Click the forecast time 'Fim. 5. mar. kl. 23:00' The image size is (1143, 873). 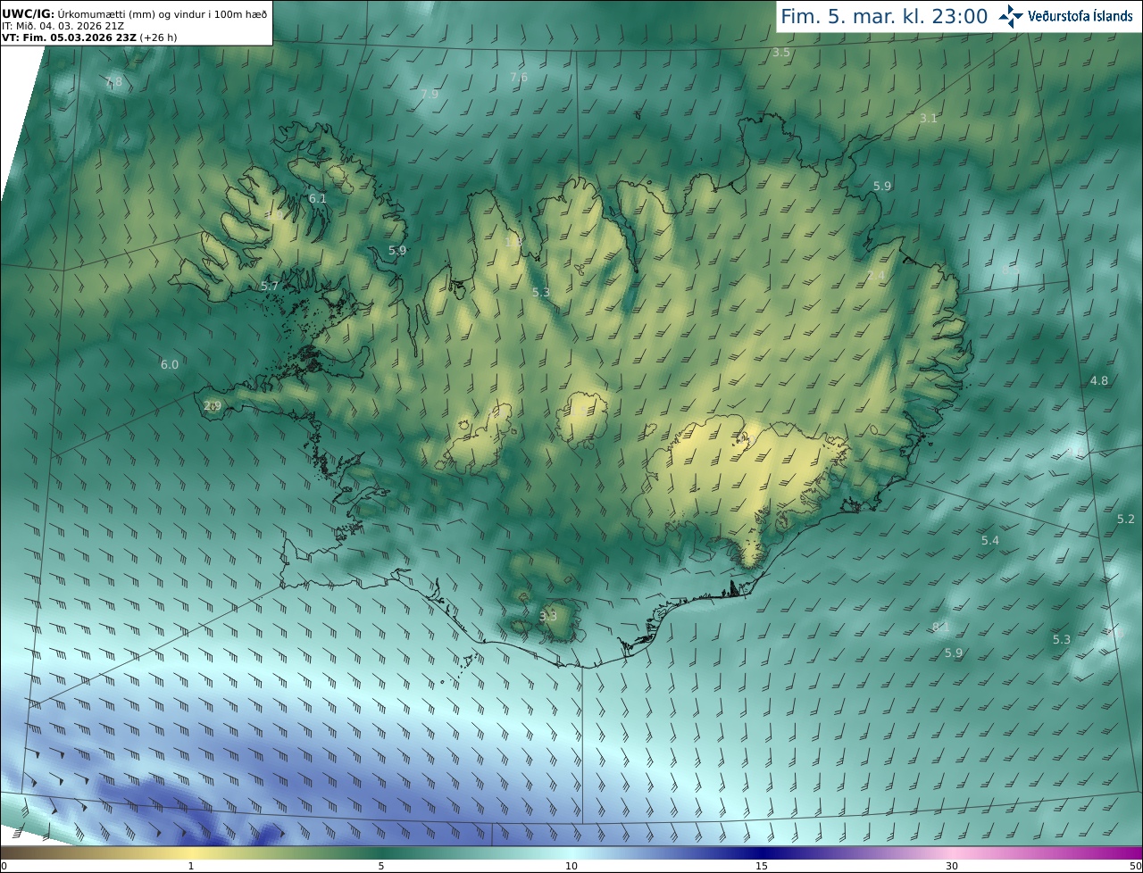884,16
